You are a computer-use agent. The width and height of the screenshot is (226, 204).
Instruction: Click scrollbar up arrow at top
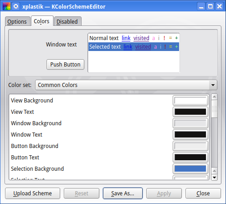214,97
